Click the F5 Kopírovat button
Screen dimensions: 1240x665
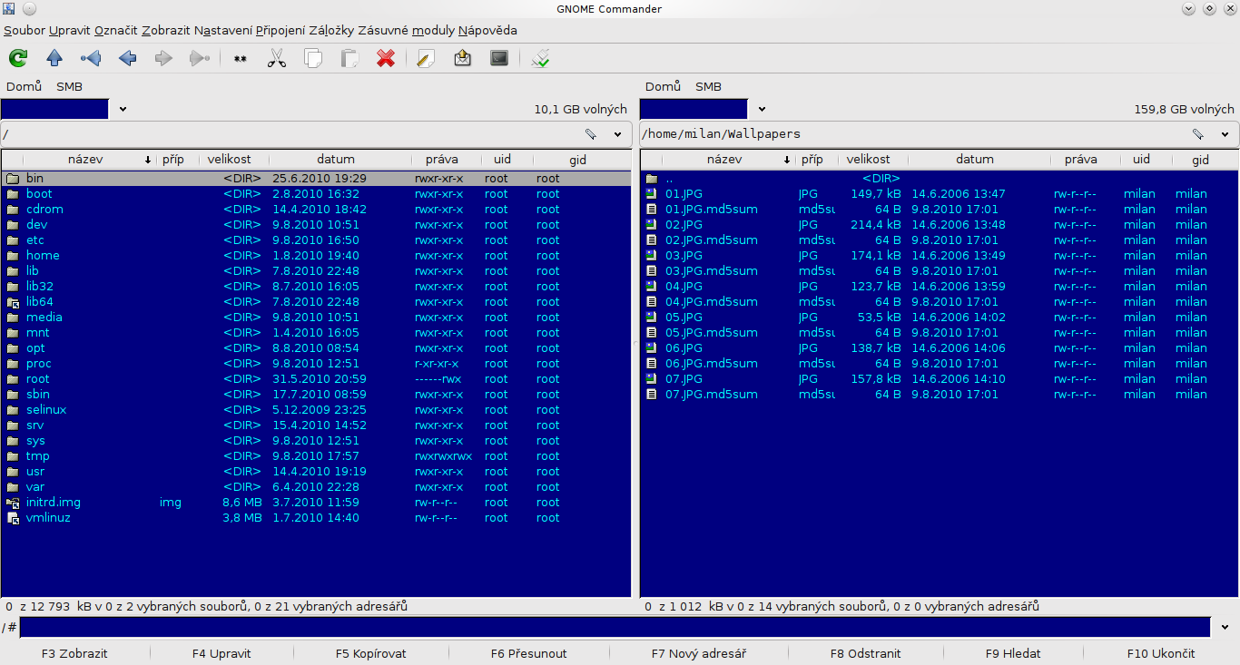pos(371,653)
